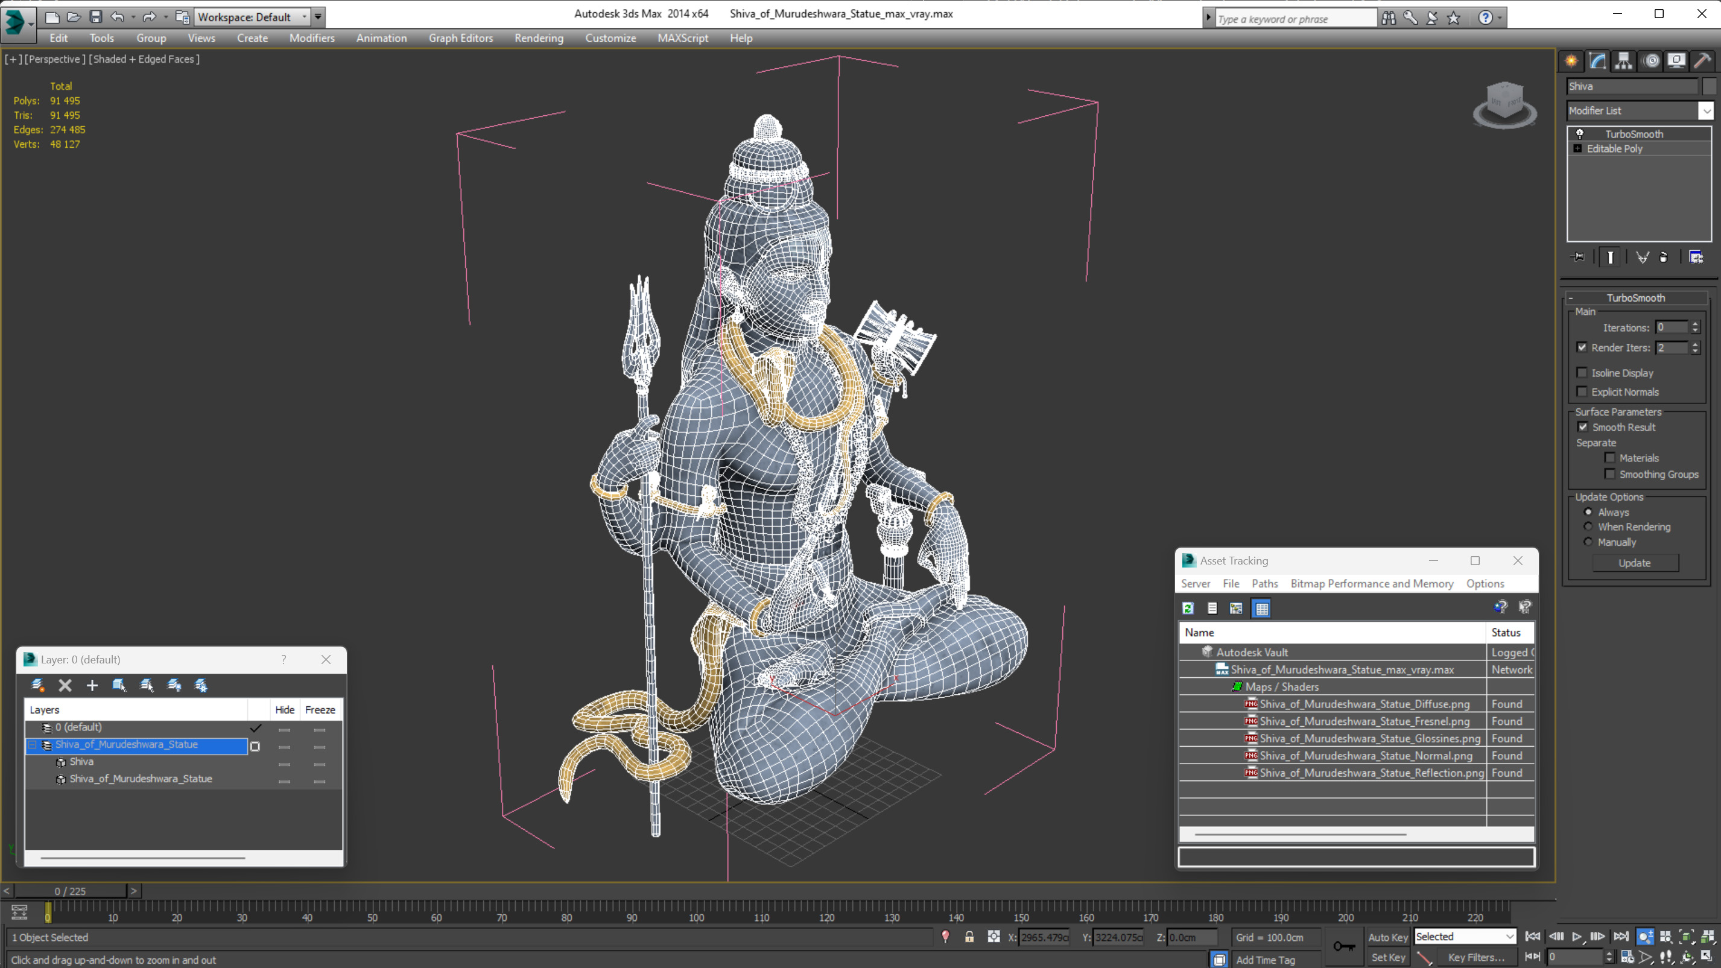Open the Create command panel tab

[x=1571, y=61]
